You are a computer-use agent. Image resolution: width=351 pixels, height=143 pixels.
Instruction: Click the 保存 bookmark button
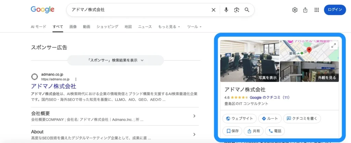coord(232,131)
